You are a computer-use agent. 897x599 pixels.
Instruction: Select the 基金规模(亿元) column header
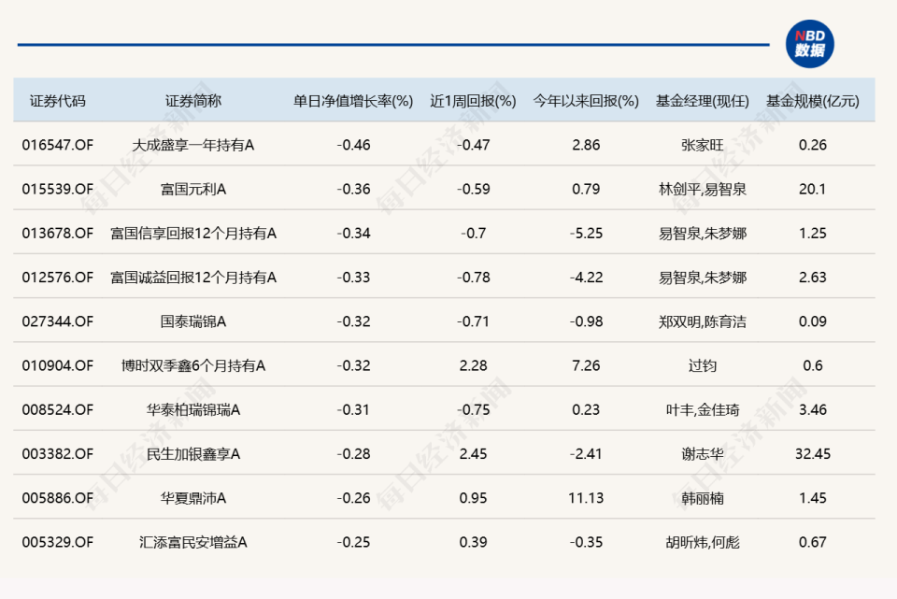click(812, 101)
